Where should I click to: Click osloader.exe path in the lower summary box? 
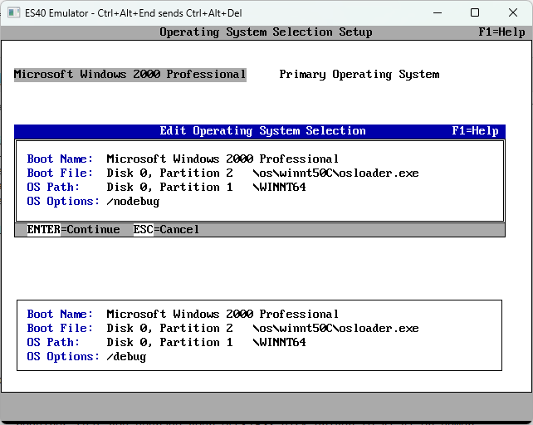[336, 328]
